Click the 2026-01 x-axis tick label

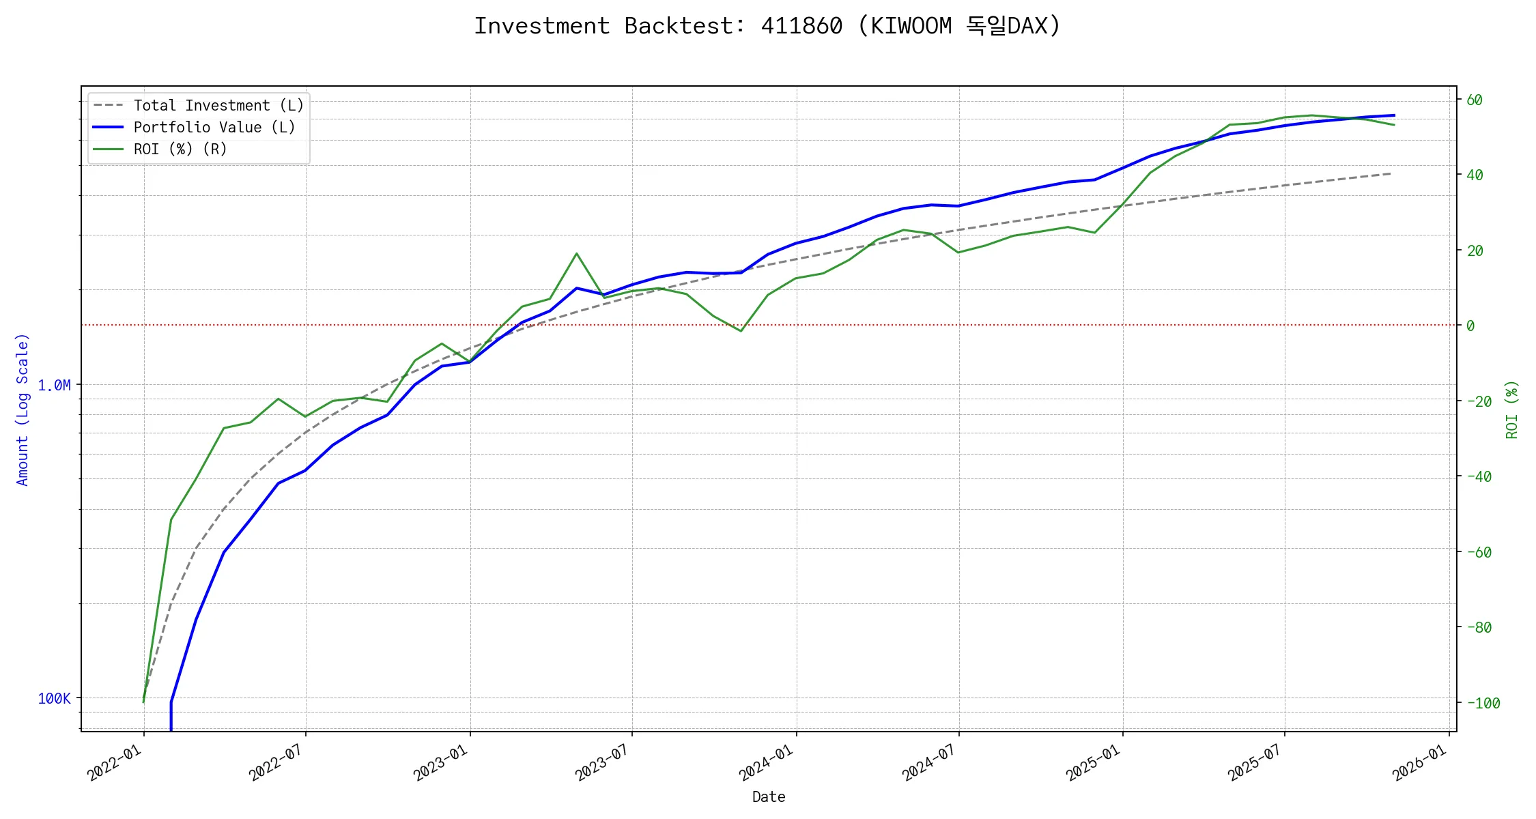coord(1419,762)
